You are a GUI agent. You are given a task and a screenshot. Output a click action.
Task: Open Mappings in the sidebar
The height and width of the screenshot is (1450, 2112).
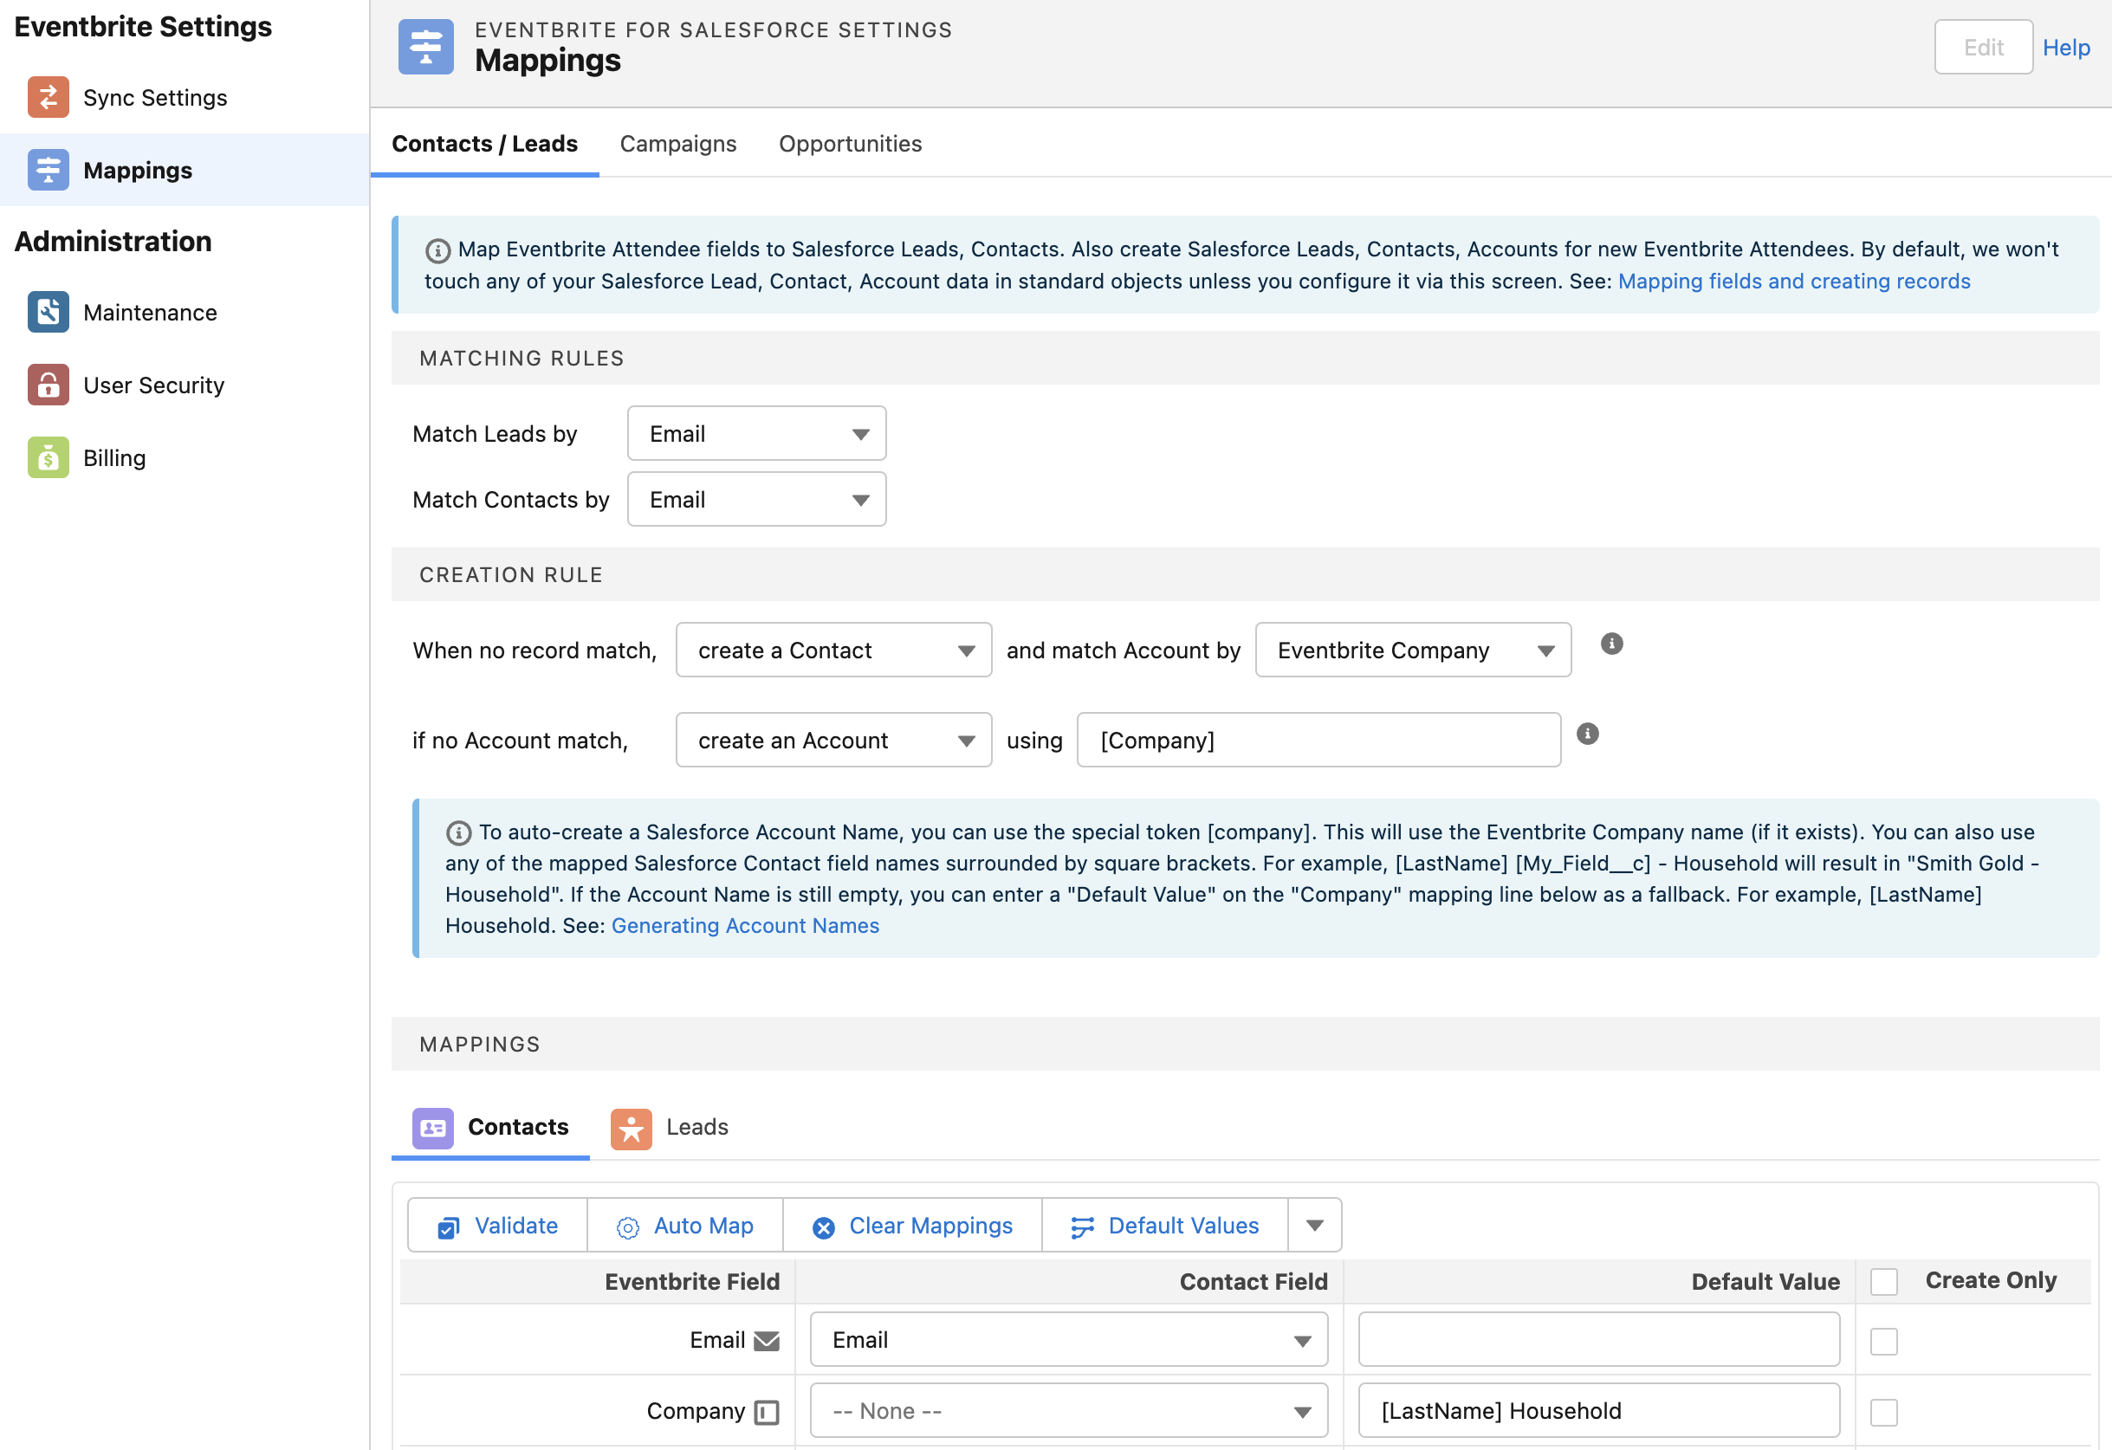[x=185, y=170]
